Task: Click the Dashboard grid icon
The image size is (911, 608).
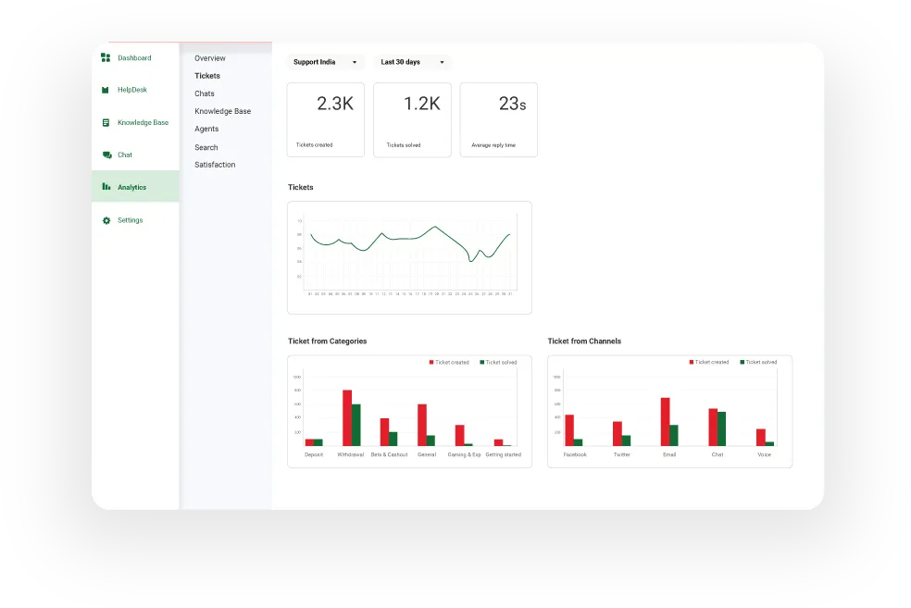Action: pos(106,58)
